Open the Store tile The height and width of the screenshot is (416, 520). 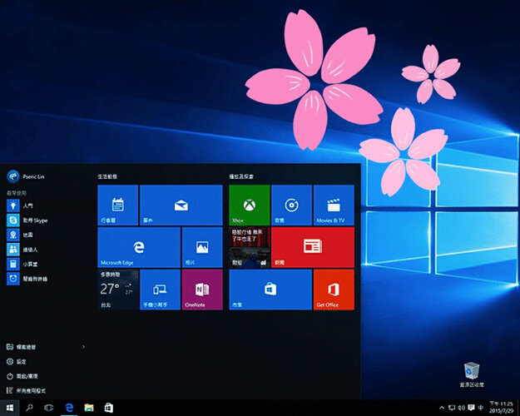point(270,290)
